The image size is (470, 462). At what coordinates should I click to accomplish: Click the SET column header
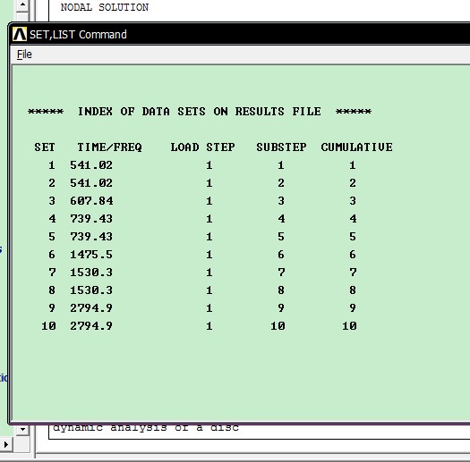point(45,147)
